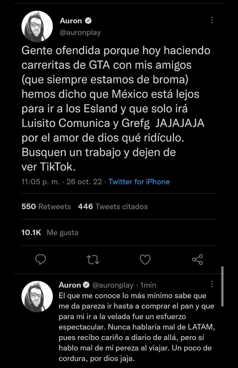This screenshot has height=368, width=238.
Task: Show the 10.1K Me gusta list
Action: coord(50,233)
